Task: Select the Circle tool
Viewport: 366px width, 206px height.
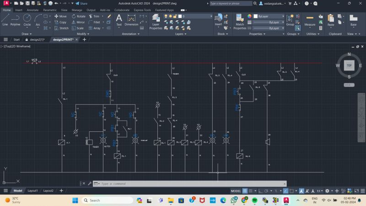Action: point(27,20)
